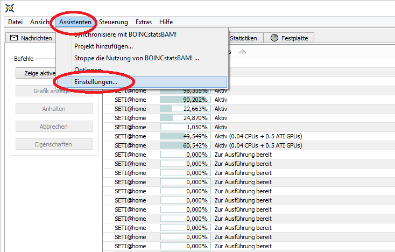The width and height of the screenshot is (395, 252).
Task: Click Aktiv status in the 1,050% row
Action: click(221, 127)
